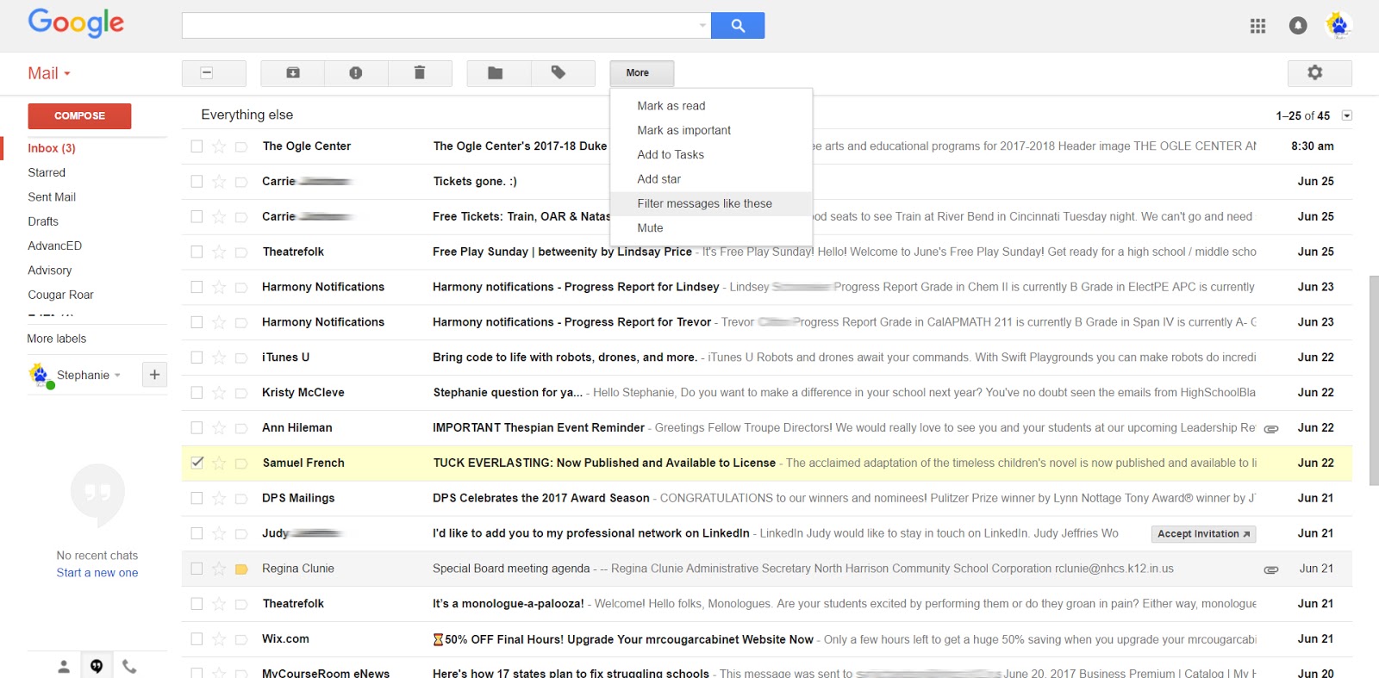Select the Tickets gone email checkbox
Image resolution: width=1379 pixels, height=678 pixels.
(x=197, y=182)
